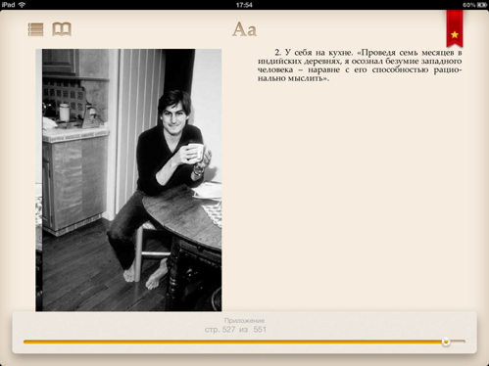Open the Aa font settings
The image size is (489, 366).
[x=244, y=29]
